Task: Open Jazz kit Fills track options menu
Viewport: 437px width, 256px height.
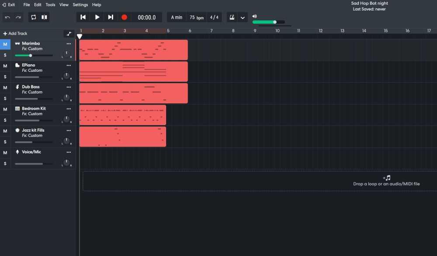Action: [69, 131]
